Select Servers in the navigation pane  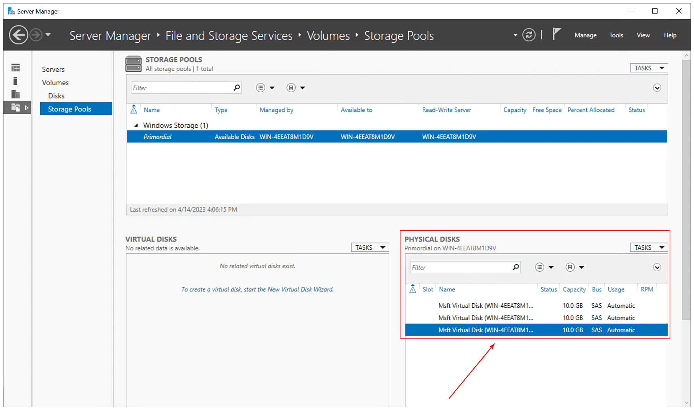53,69
